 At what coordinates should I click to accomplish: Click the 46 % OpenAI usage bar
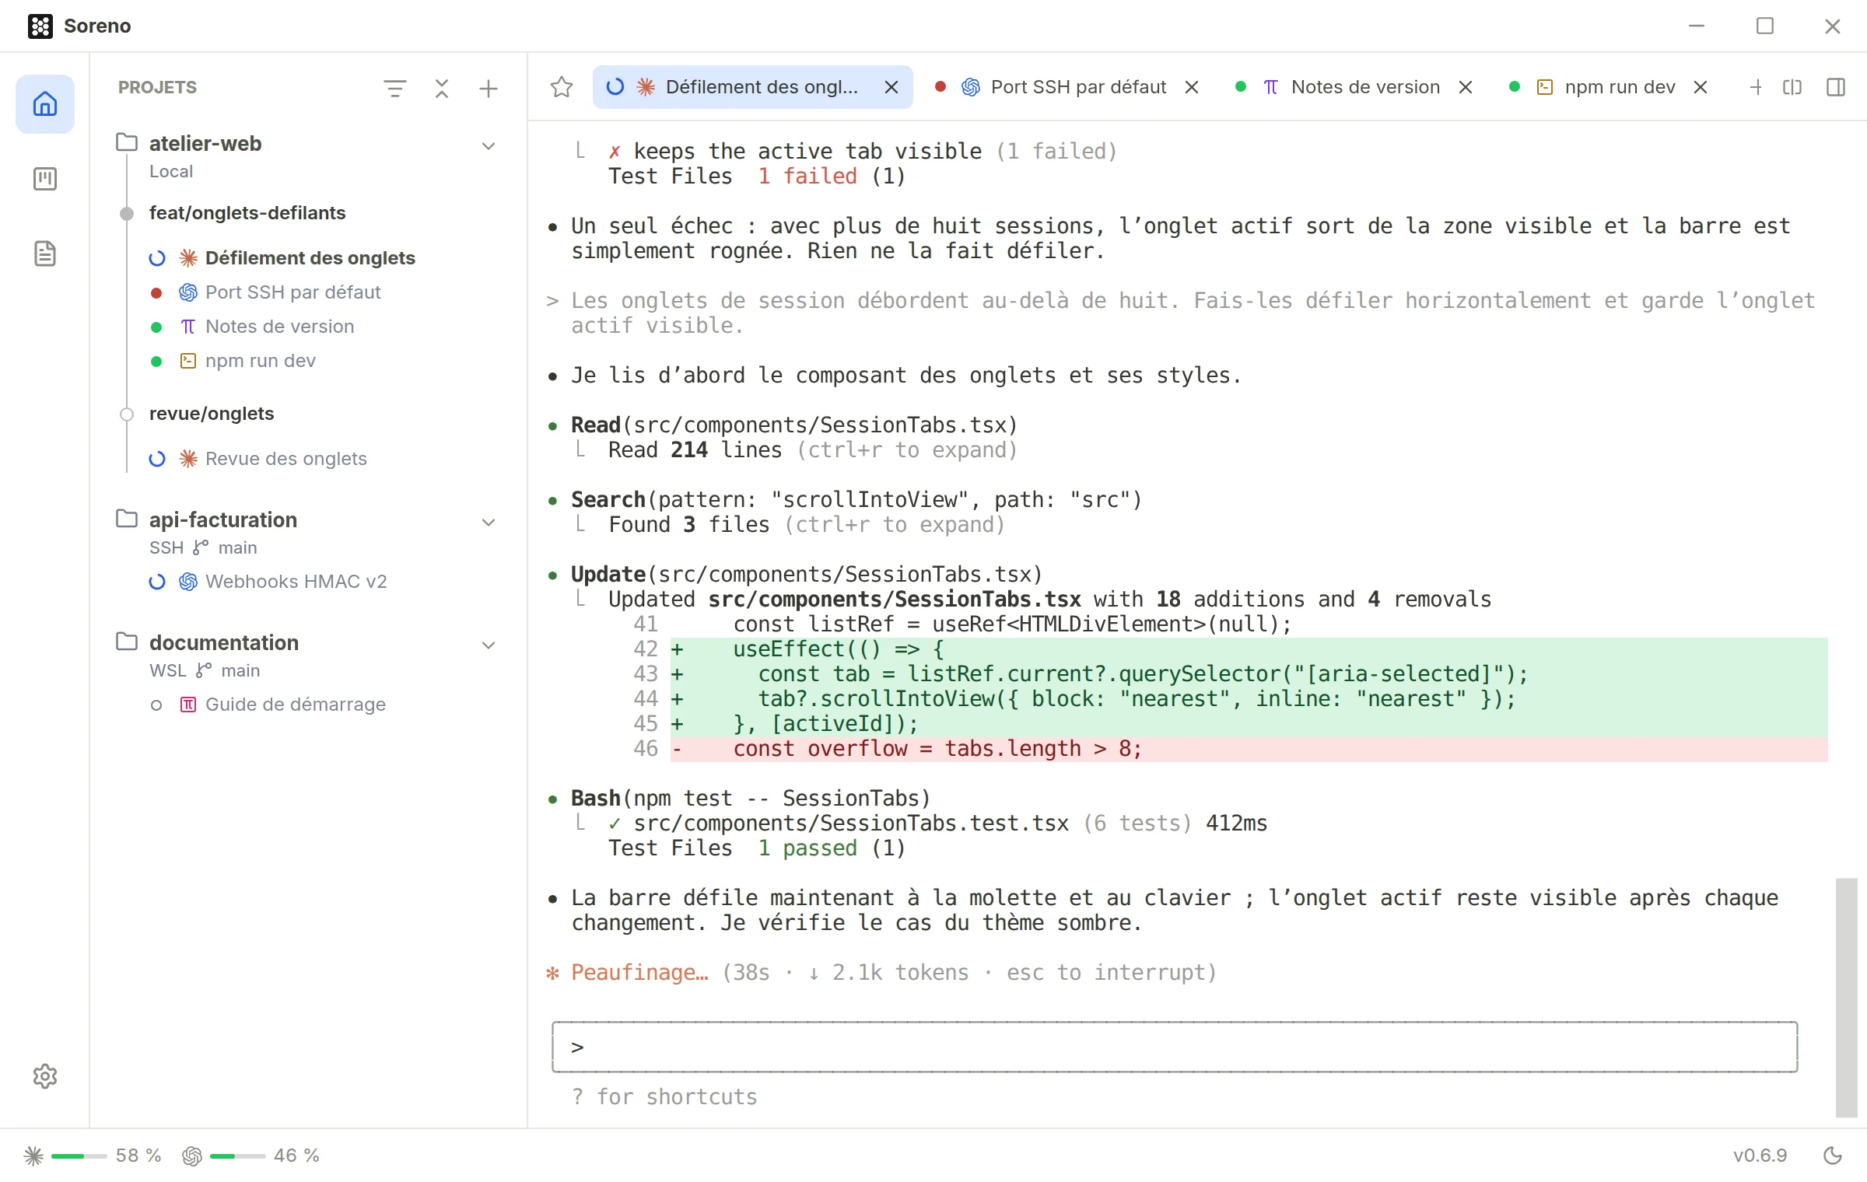point(251,1156)
